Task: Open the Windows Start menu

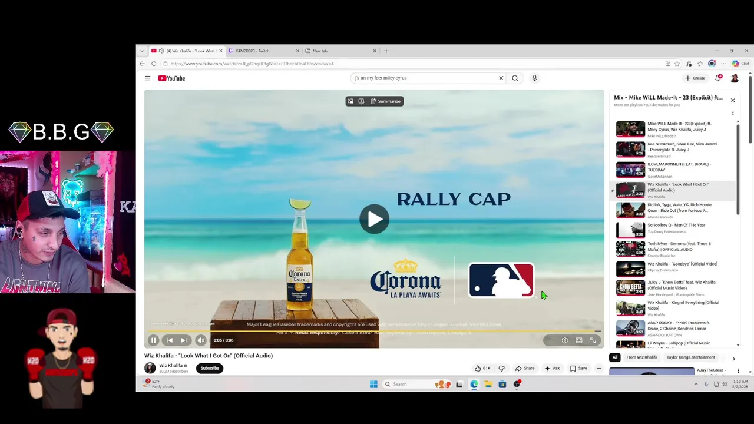Action: pyautogui.click(x=373, y=384)
